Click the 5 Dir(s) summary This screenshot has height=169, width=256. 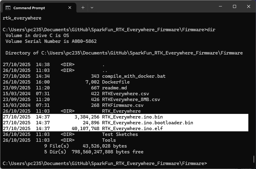[55, 152]
